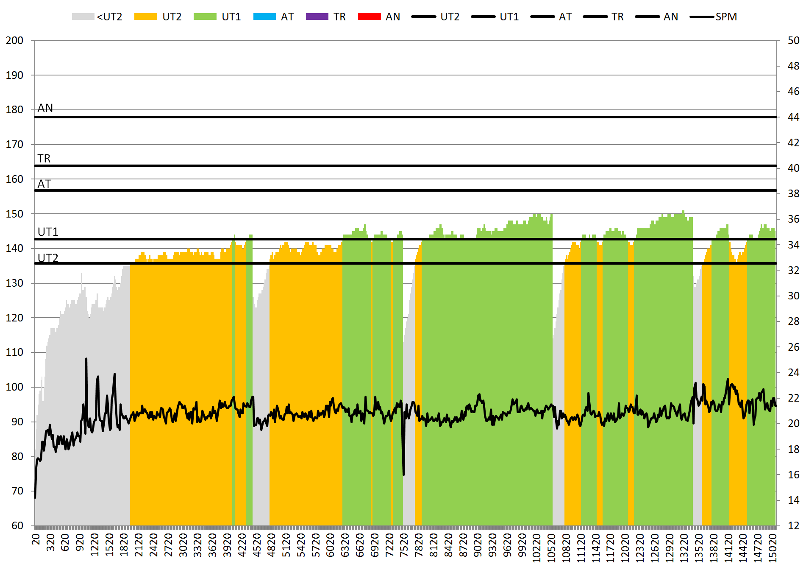Select the SPM line legend entry

pyautogui.click(x=714, y=17)
